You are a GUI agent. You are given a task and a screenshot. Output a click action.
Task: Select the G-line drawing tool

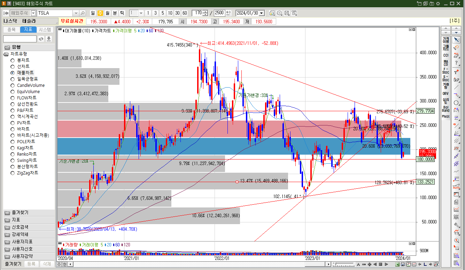point(456,125)
